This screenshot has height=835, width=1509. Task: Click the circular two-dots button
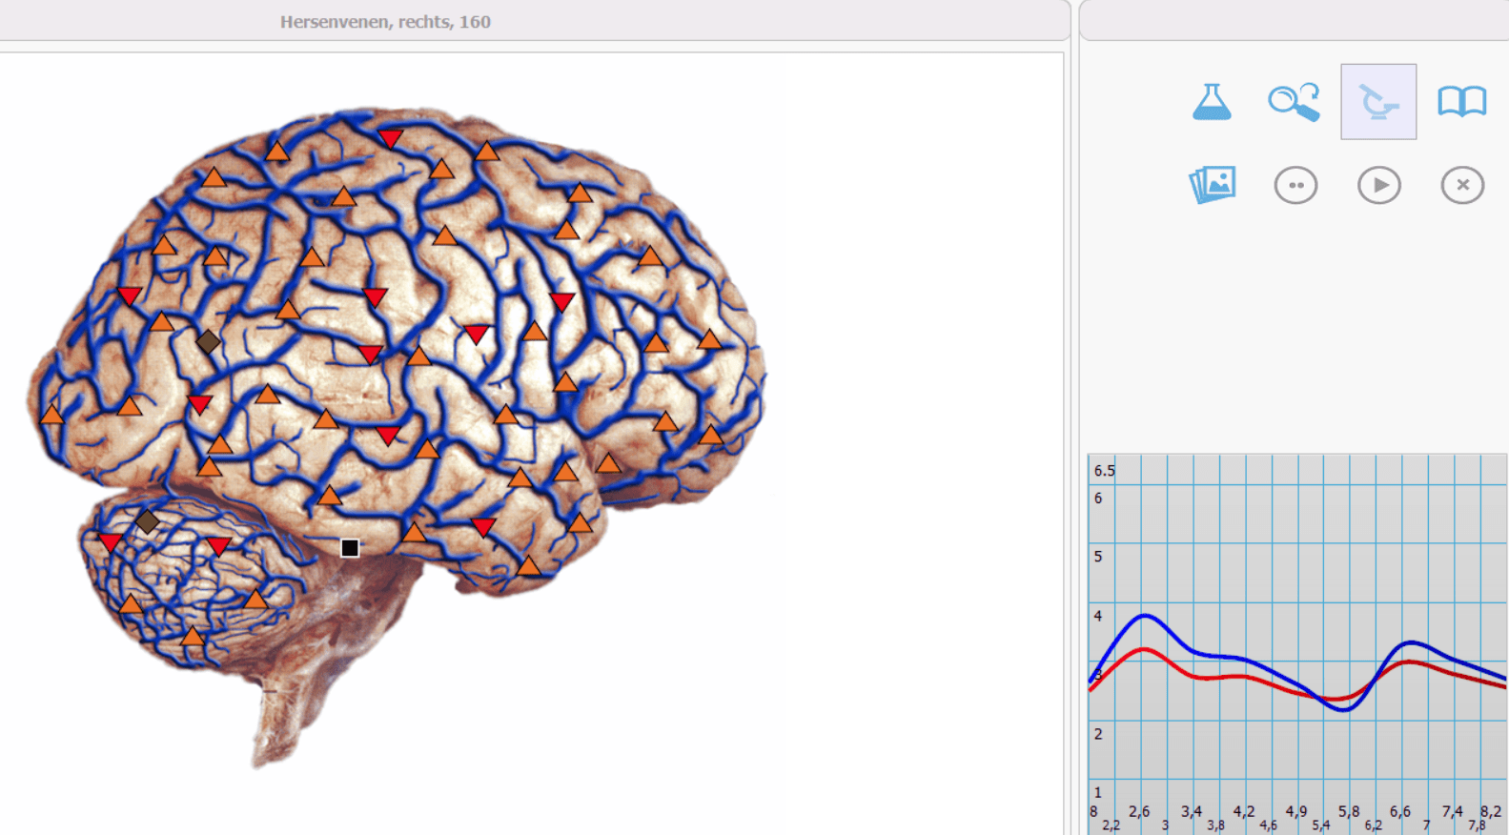(x=1295, y=185)
